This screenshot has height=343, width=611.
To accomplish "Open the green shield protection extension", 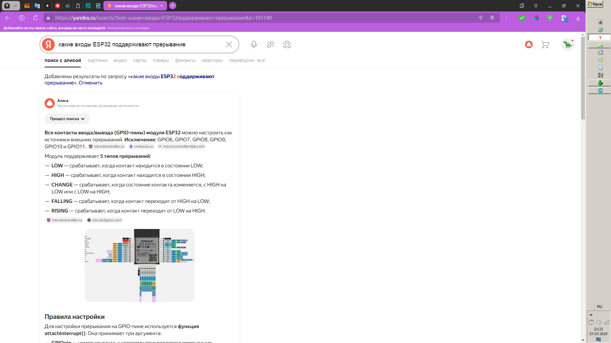I will pos(550,18).
